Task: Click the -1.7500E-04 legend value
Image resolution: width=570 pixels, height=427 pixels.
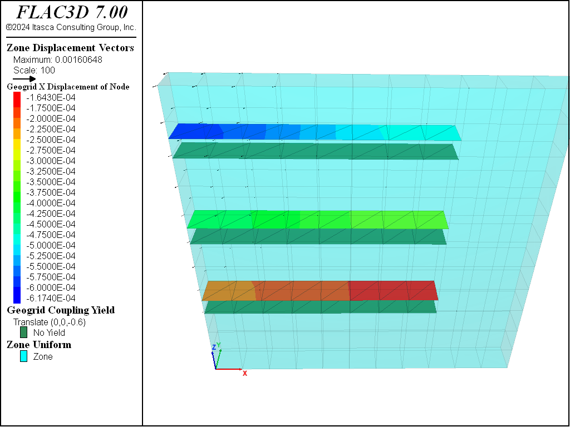Action: 51,108
